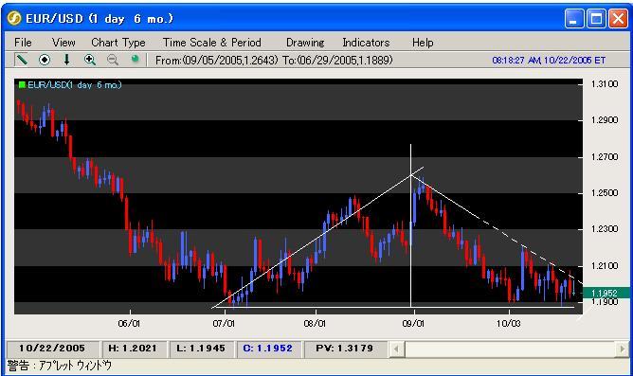The width and height of the screenshot is (633, 376).
Task: Open the File menu
Action: [x=23, y=43]
